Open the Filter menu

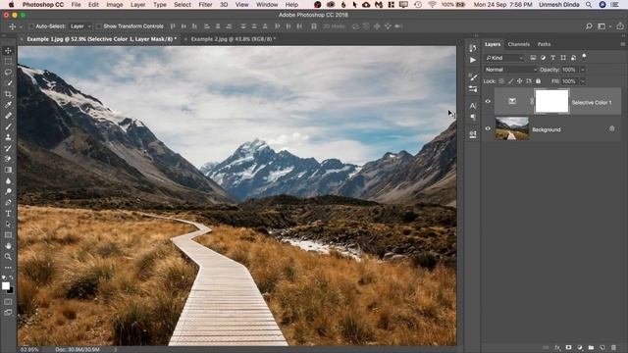(205, 5)
